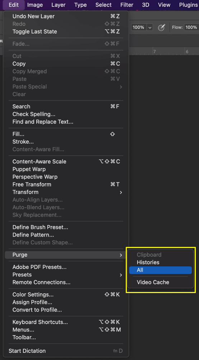Choose All in the Purge submenu
This screenshot has height=360, width=199.
coord(160,270)
